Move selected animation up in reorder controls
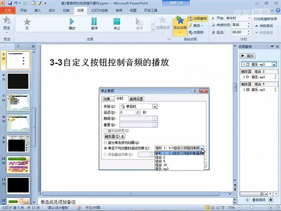281x211 pixels. 247,200
